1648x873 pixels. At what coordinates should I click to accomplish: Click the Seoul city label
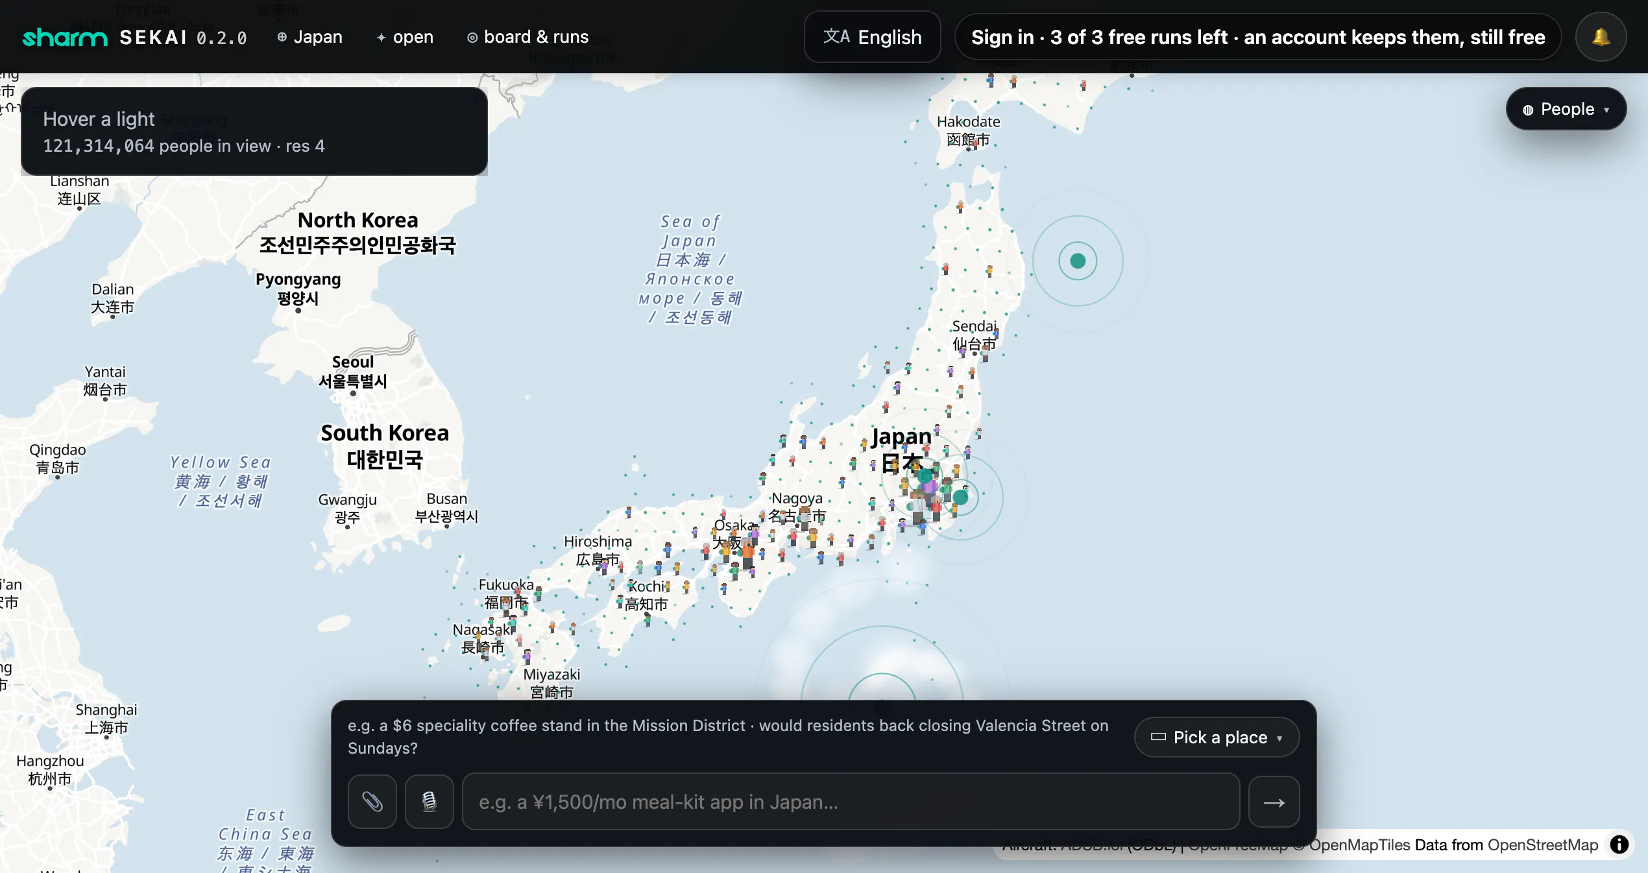point(353,372)
